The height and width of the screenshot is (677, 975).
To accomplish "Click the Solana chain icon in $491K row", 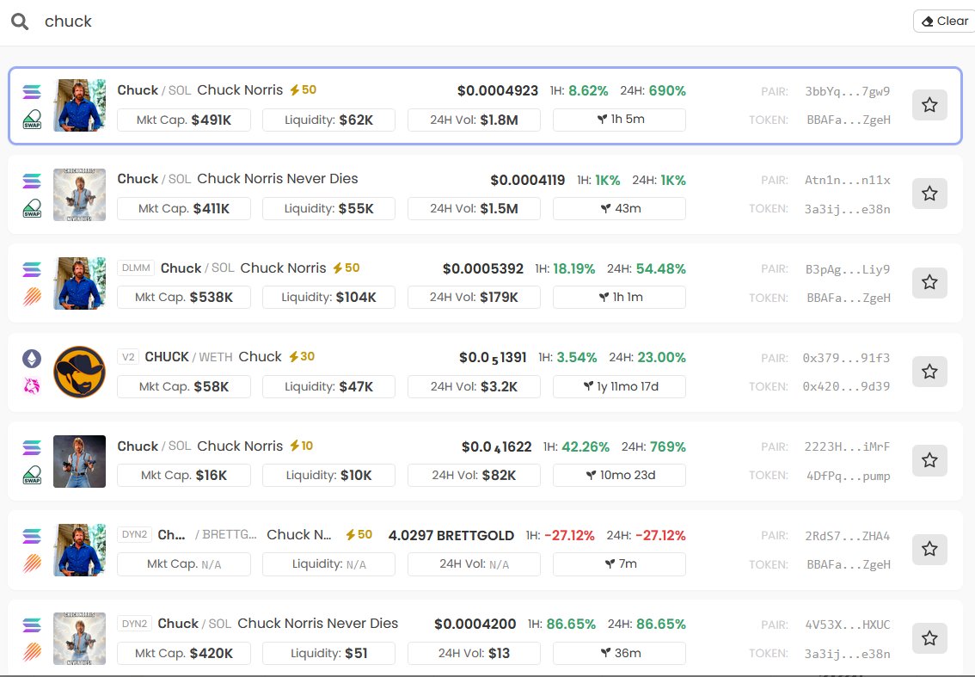I will (32, 92).
